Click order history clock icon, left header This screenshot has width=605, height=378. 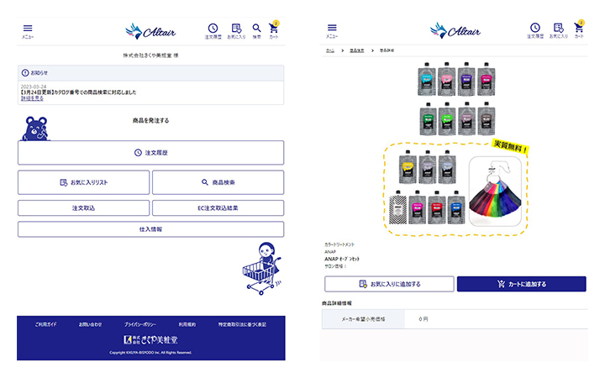click(213, 30)
